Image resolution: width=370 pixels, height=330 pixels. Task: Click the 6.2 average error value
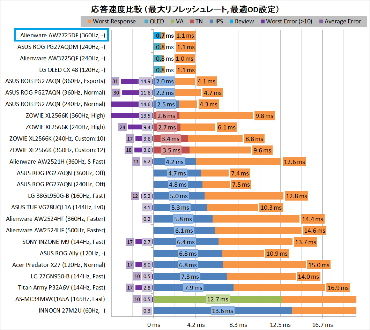click(147, 162)
